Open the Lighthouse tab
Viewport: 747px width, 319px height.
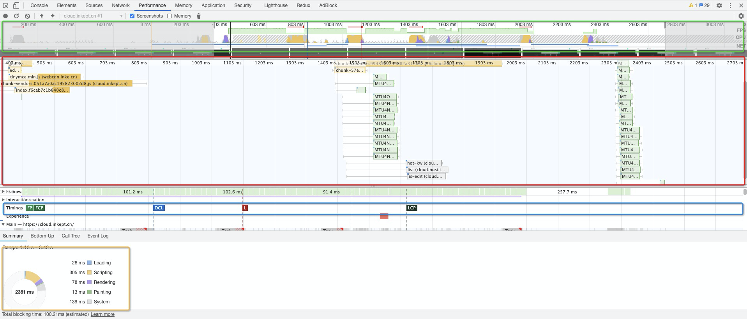coord(276,5)
